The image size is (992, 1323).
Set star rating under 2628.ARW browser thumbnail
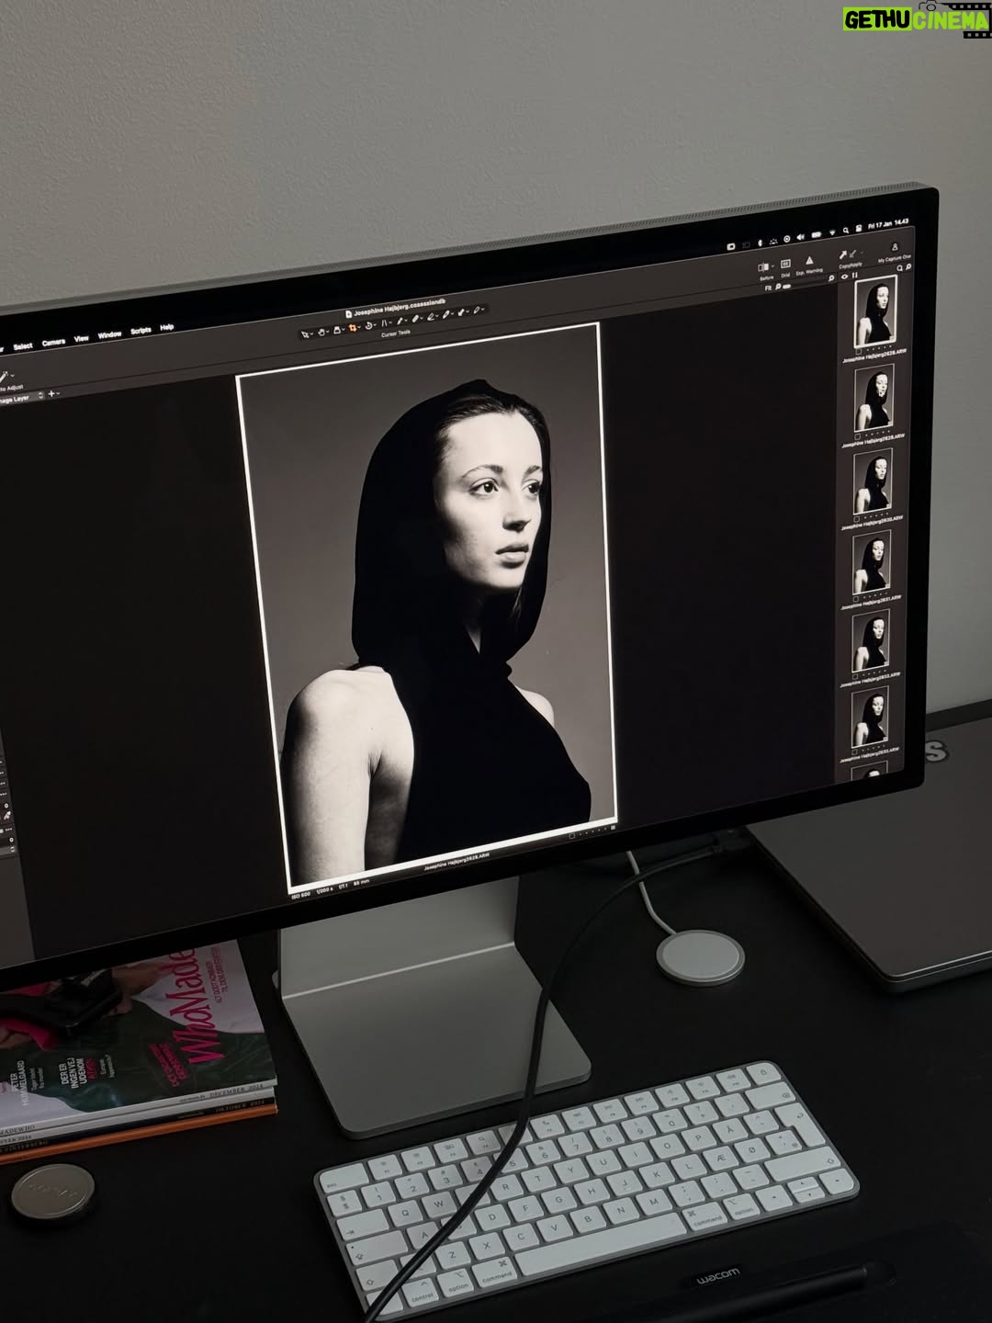[x=879, y=348]
